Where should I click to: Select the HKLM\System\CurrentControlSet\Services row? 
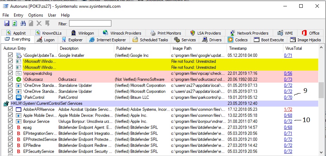coord(160,103)
